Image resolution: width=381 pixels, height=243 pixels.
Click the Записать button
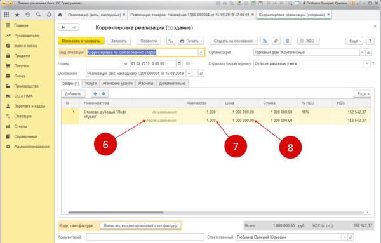tap(119, 41)
